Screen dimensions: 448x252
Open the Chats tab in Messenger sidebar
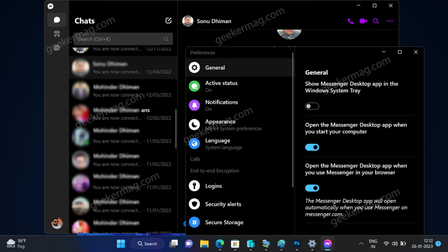[57, 20]
